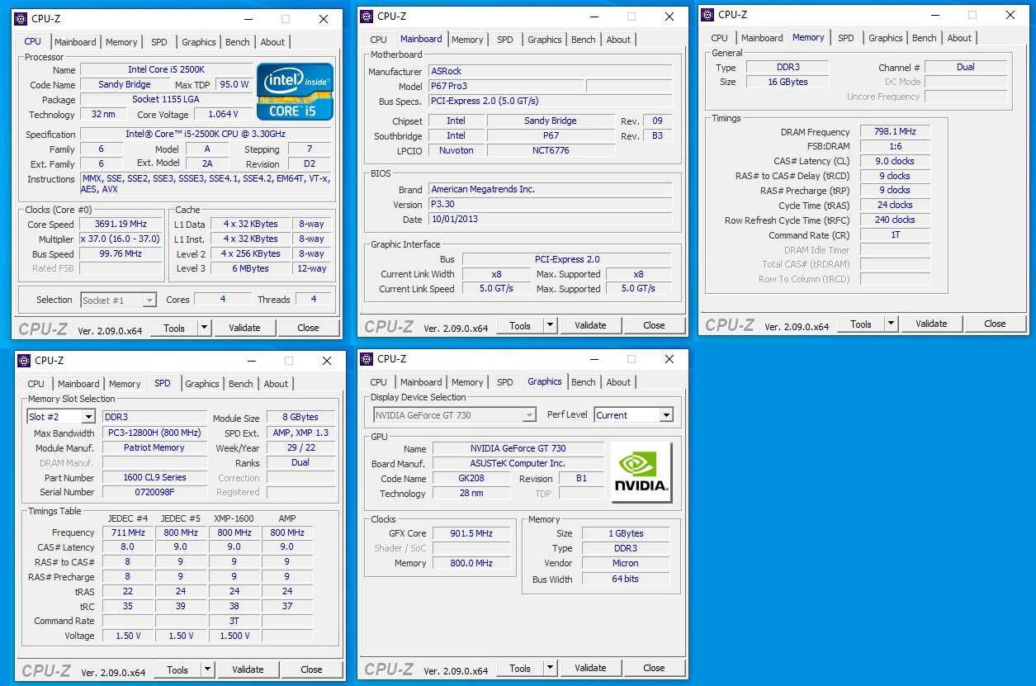Minimize the Memory window

tap(935, 15)
